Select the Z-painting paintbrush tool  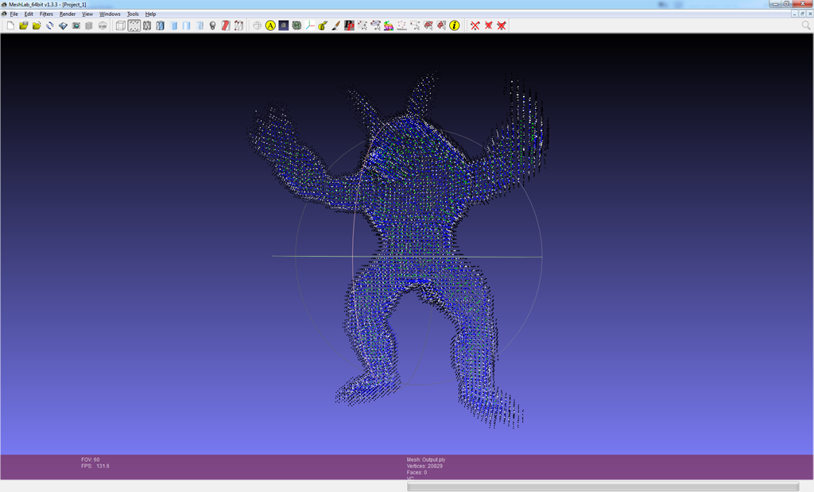[336, 25]
